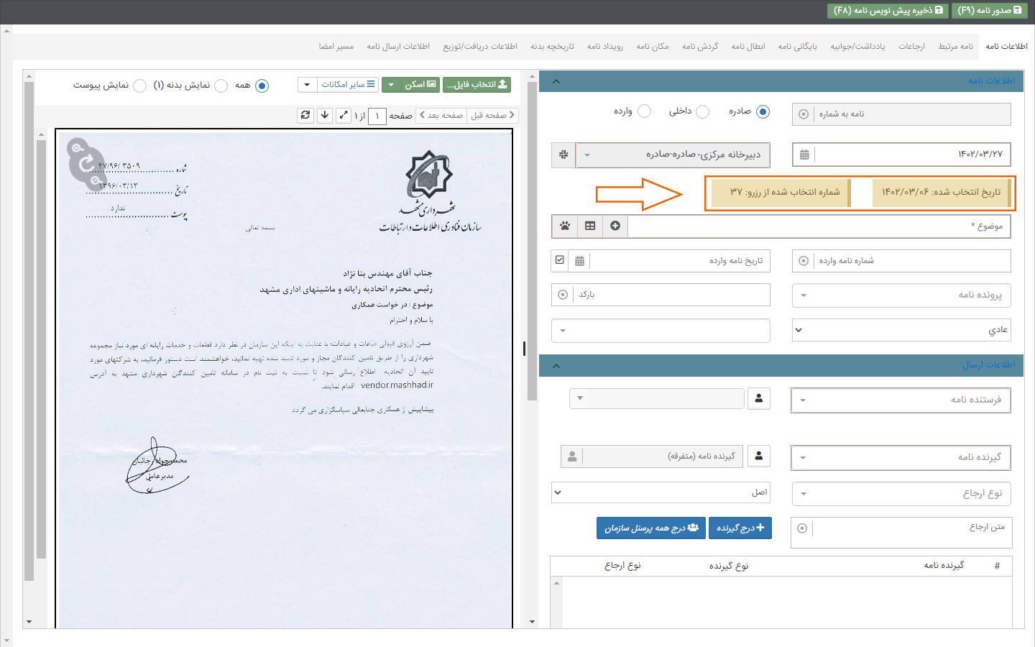Screen dimensions: 1035x647
Task: Open the بایگانی نامه tab
Action: tap(797, 47)
